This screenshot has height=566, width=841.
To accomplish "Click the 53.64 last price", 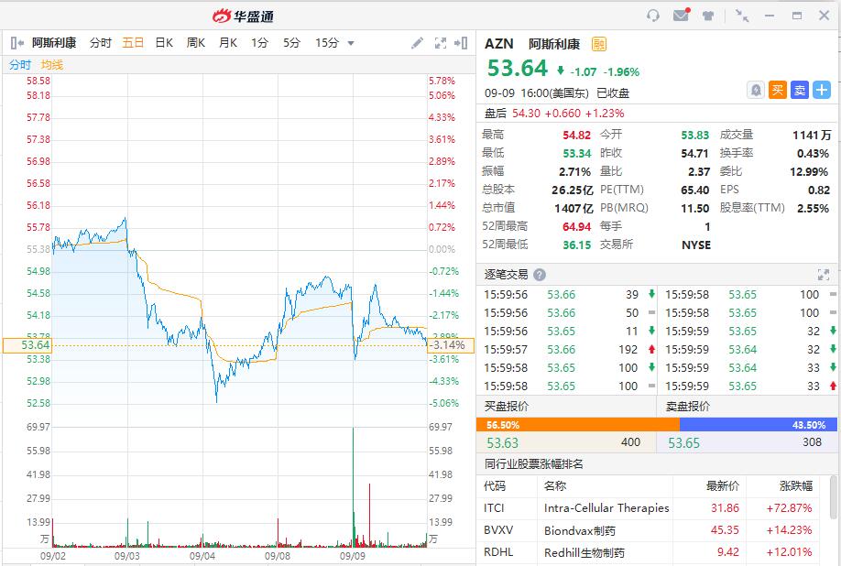I will coord(517,69).
